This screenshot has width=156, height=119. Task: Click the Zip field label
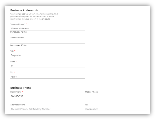(12, 72)
